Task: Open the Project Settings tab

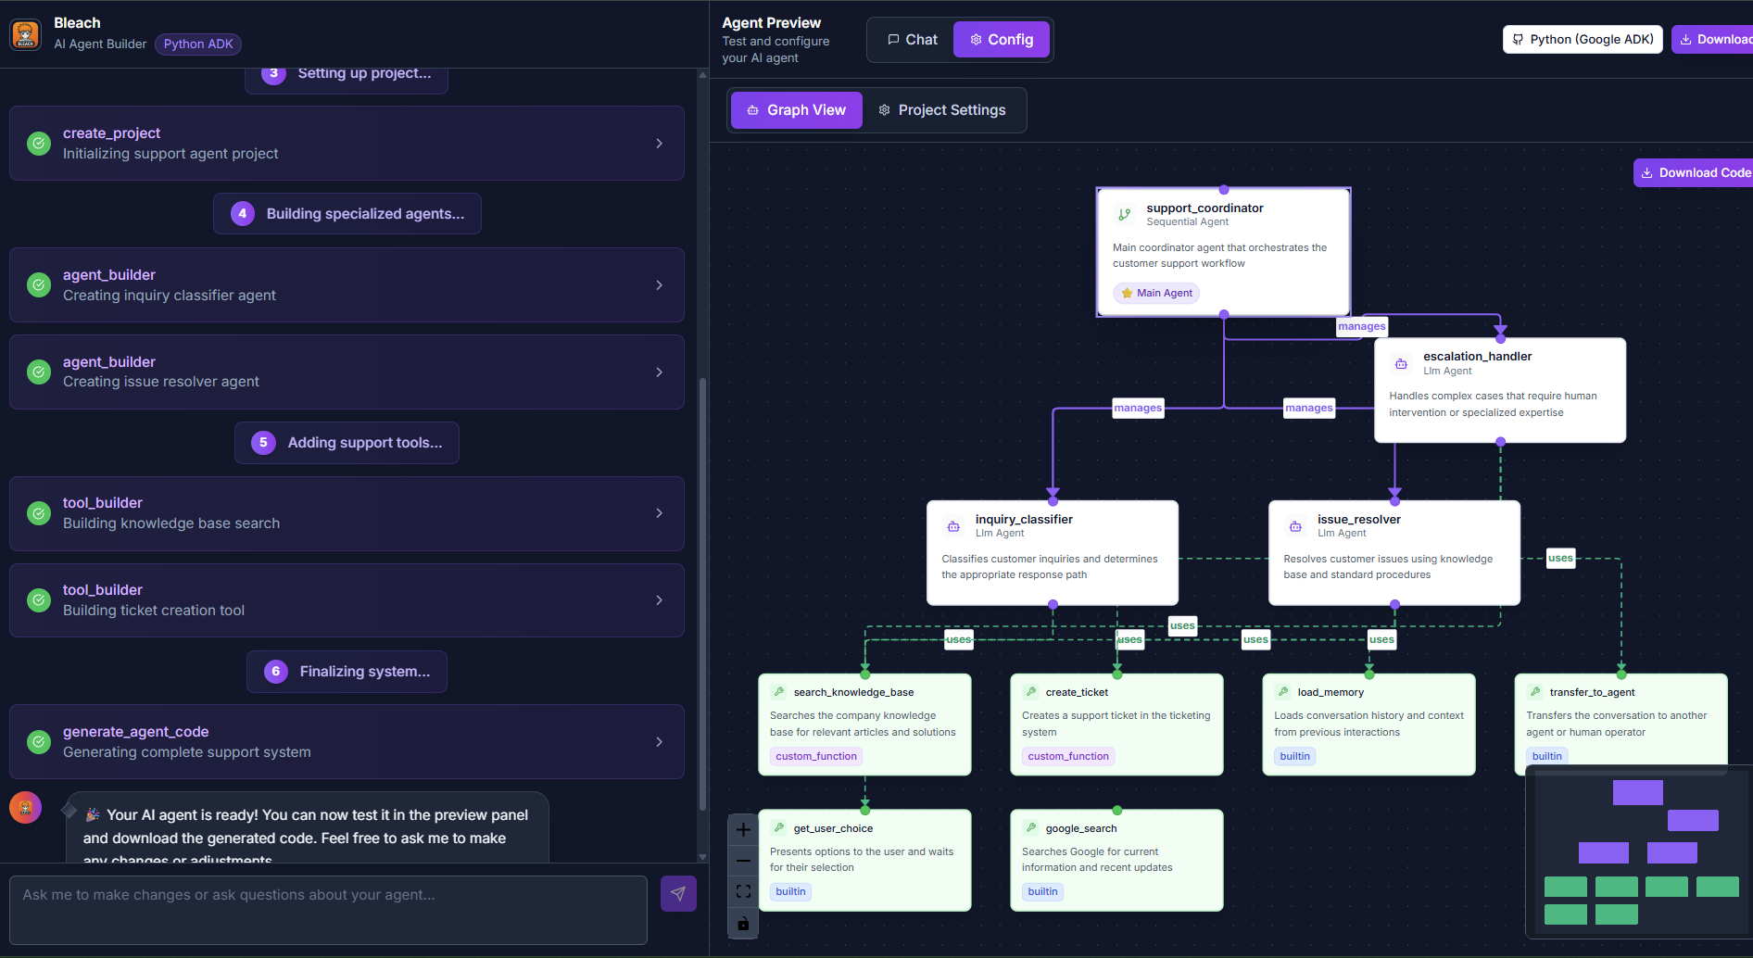Action: (942, 110)
